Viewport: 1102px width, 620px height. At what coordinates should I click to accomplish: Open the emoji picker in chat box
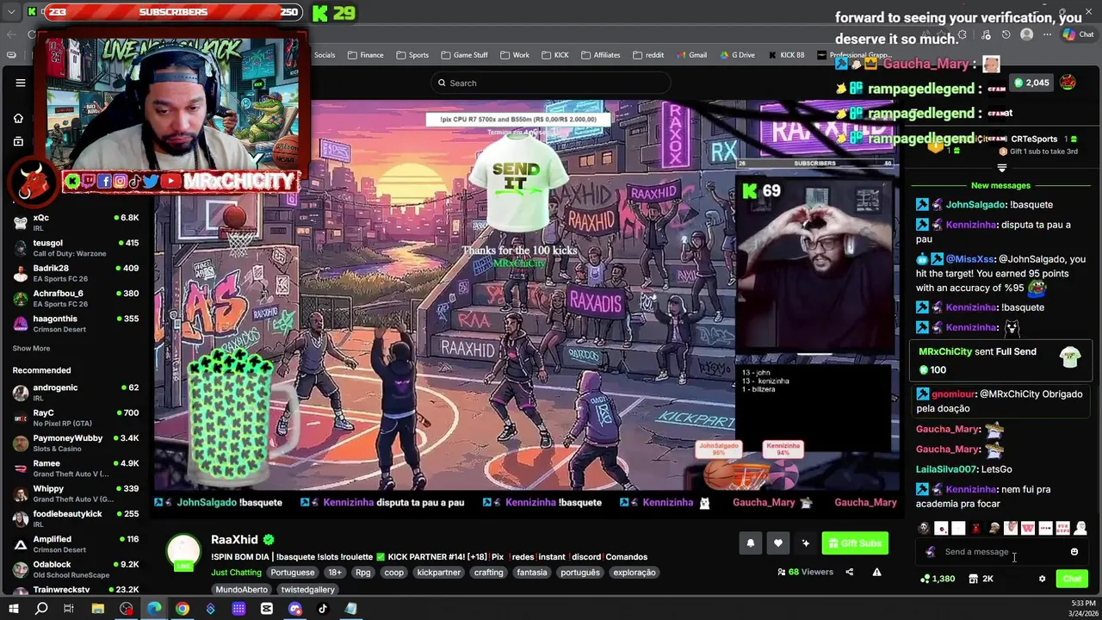pyautogui.click(x=1074, y=552)
